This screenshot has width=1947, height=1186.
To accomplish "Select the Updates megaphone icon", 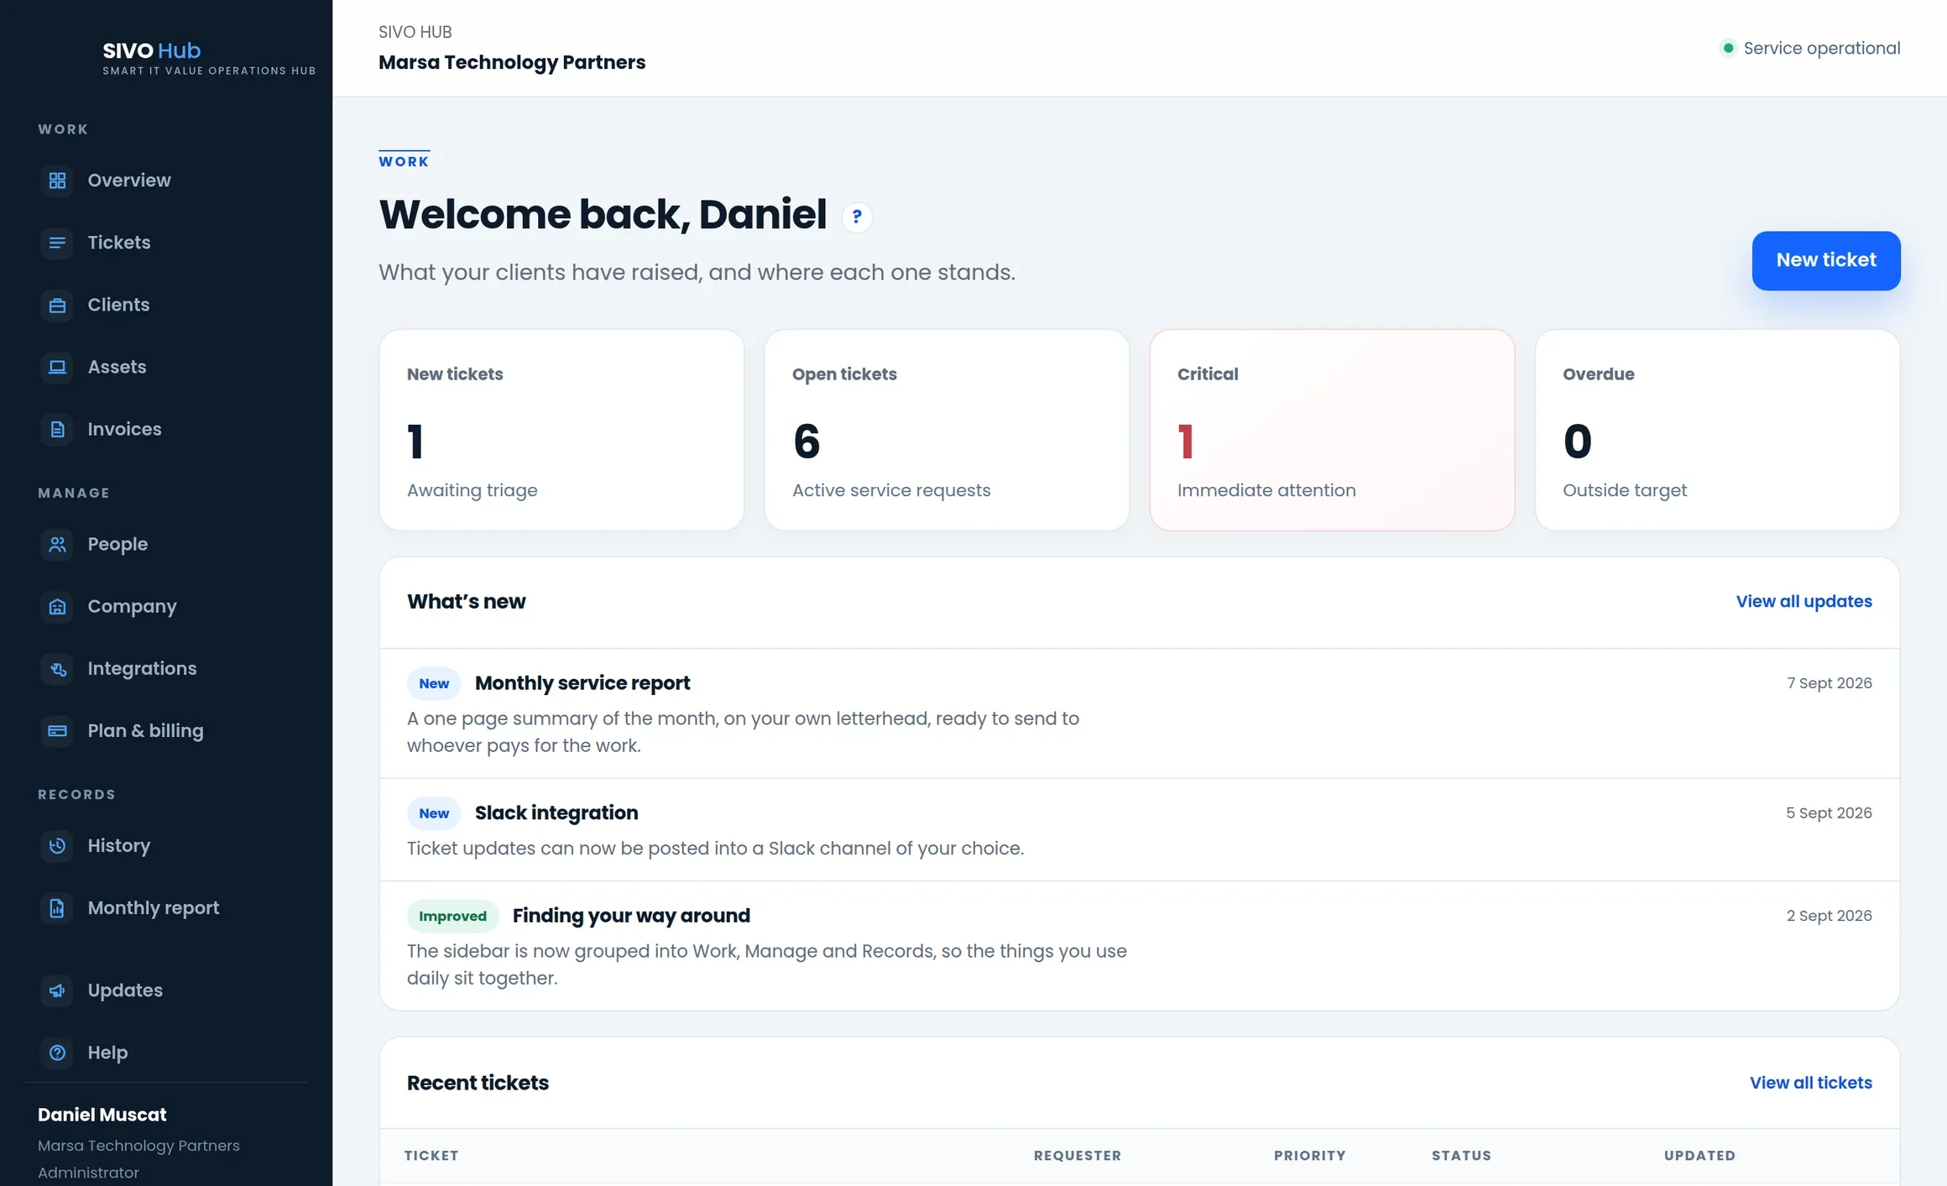I will (57, 990).
